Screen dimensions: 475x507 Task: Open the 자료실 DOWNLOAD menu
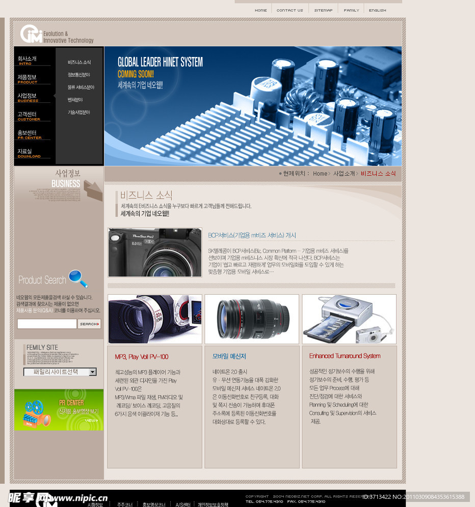29,153
